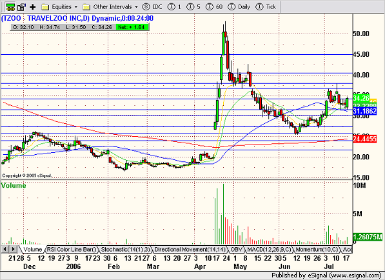Click the high value H: 34.74
385x280 pixels.
50,27
